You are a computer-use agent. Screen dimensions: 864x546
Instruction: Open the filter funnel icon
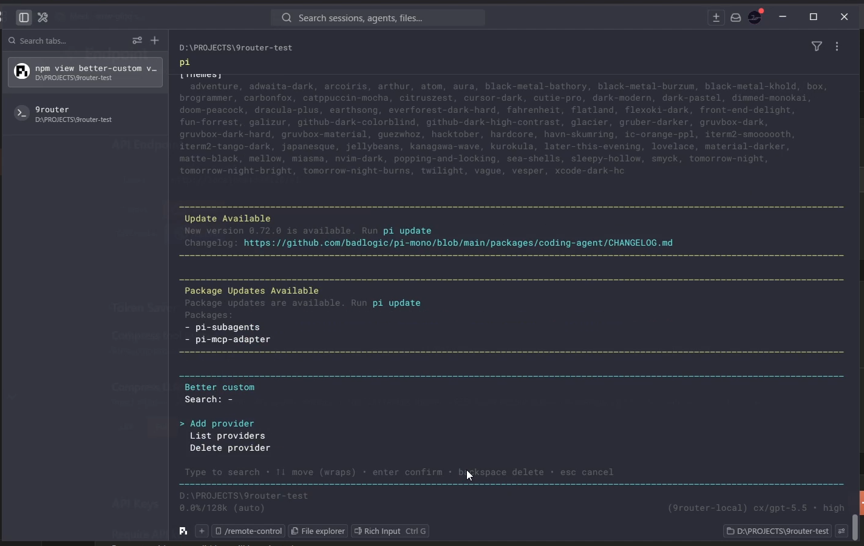tap(817, 47)
